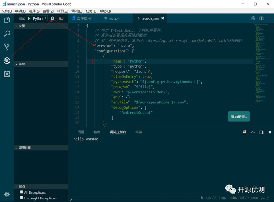
Task: Switch to the 终端 panel tab
Action: (x=139, y=132)
